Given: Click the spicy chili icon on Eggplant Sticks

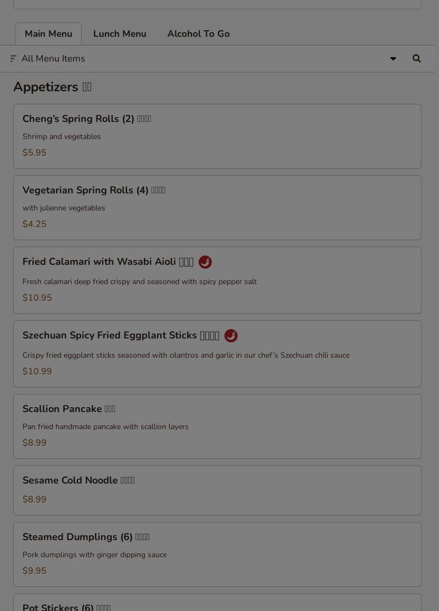Looking at the screenshot, I should click(x=231, y=336).
